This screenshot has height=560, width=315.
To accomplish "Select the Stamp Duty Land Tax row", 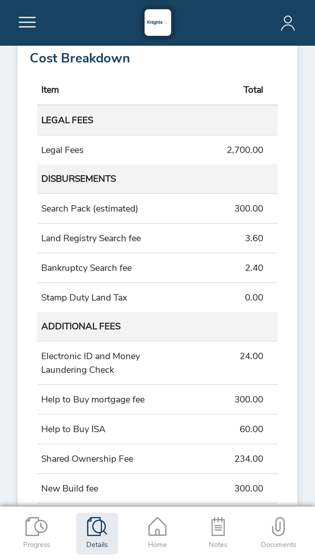I will click(x=157, y=298).
